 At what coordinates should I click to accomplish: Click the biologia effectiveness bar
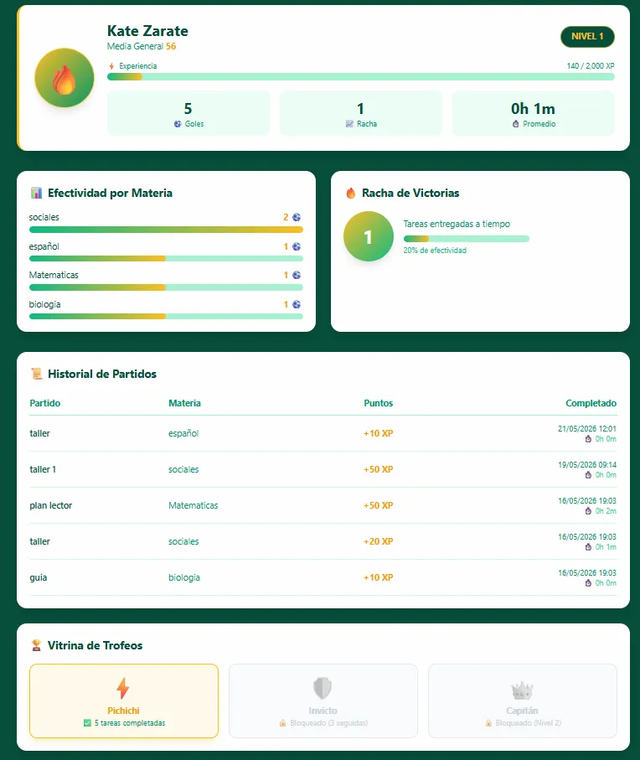pos(166,317)
